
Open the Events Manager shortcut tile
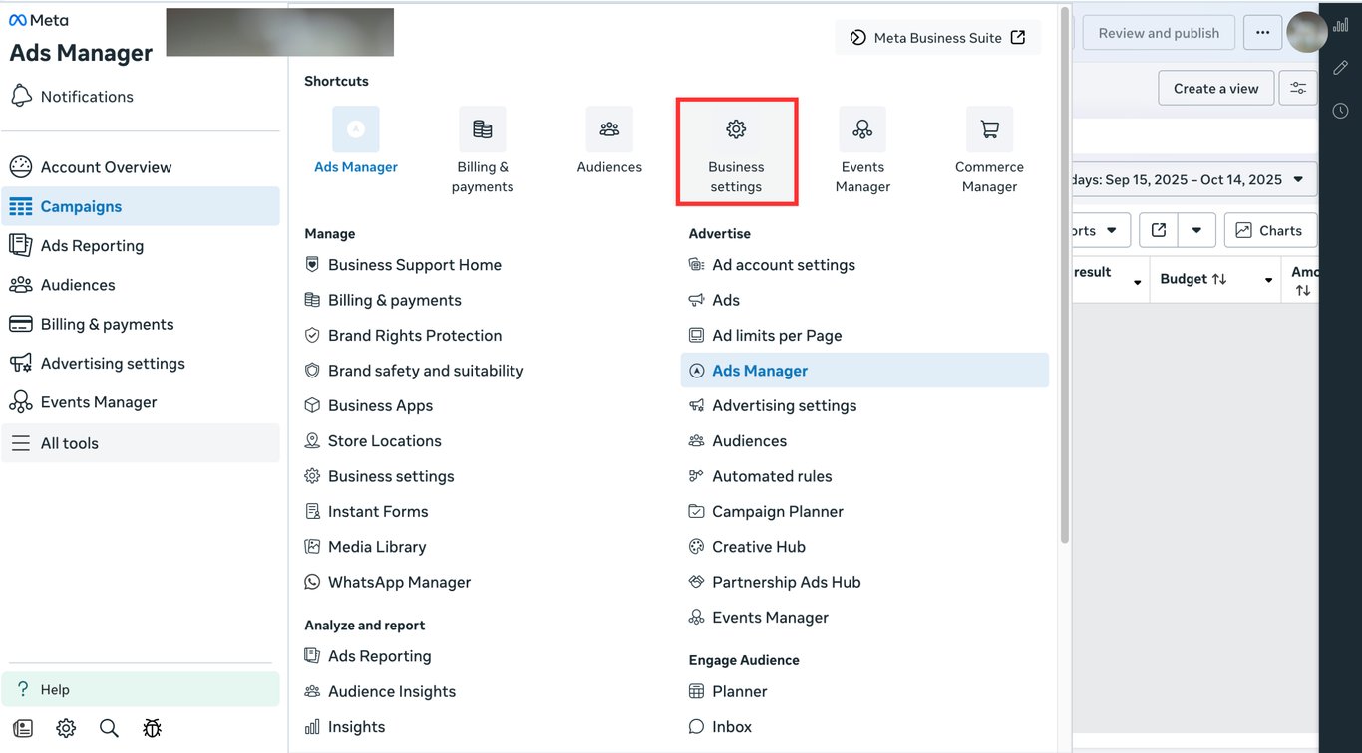862,151
